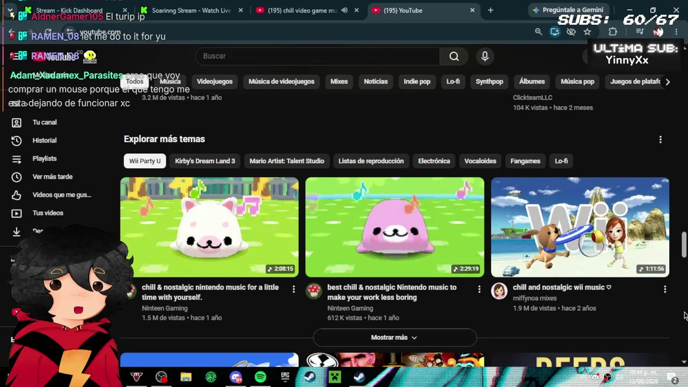Image resolution: width=688 pixels, height=387 pixels.
Task: Filter by Synthpop category chip
Action: point(489,82)
